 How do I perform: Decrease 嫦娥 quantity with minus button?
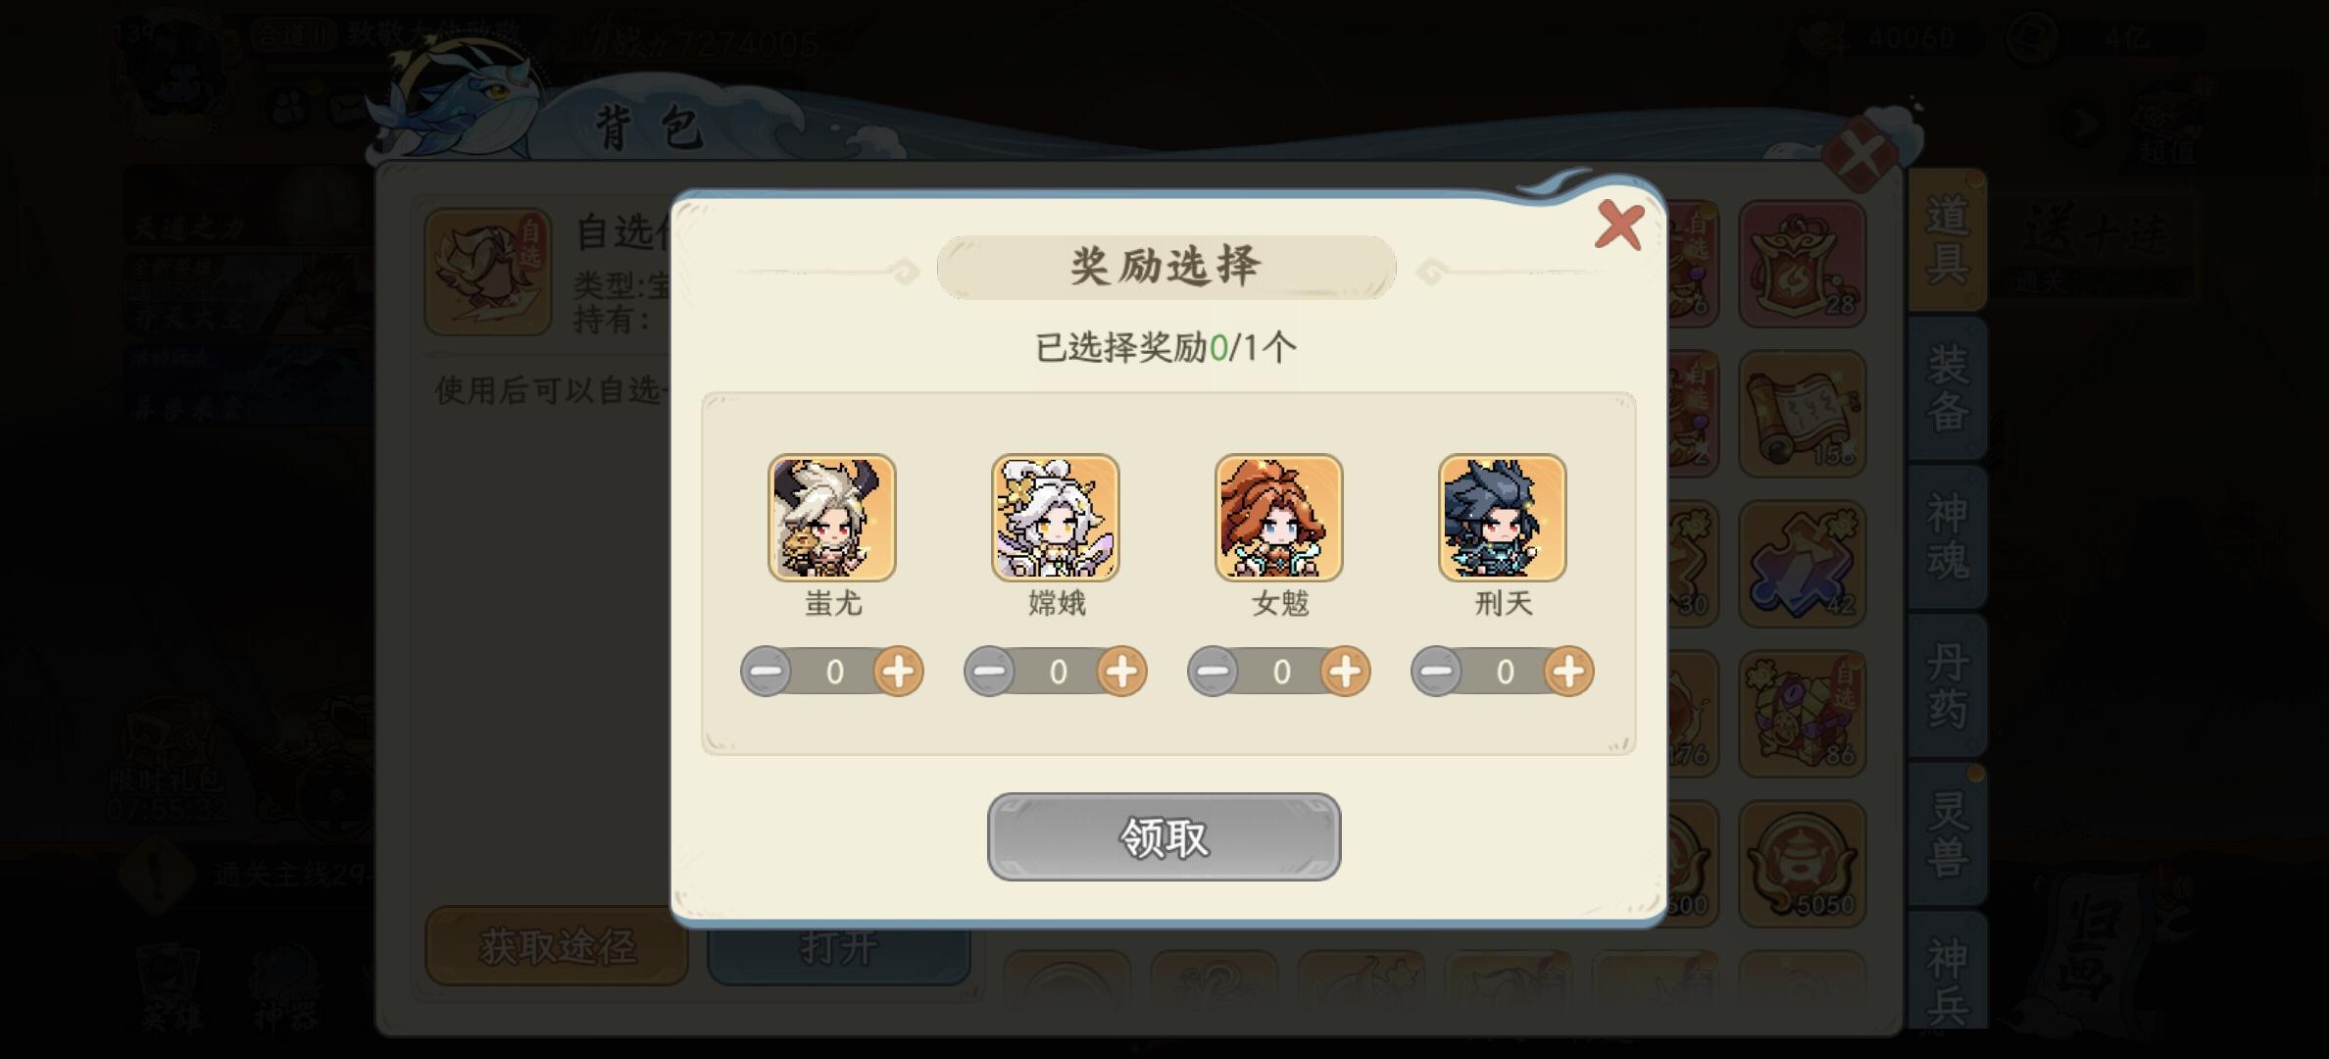[x=989, y=672]
